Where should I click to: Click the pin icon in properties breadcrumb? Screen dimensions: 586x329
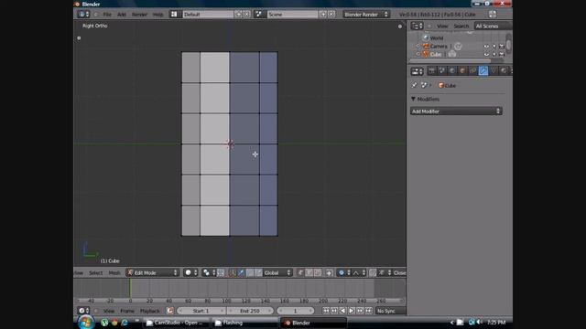coord(414,85)
